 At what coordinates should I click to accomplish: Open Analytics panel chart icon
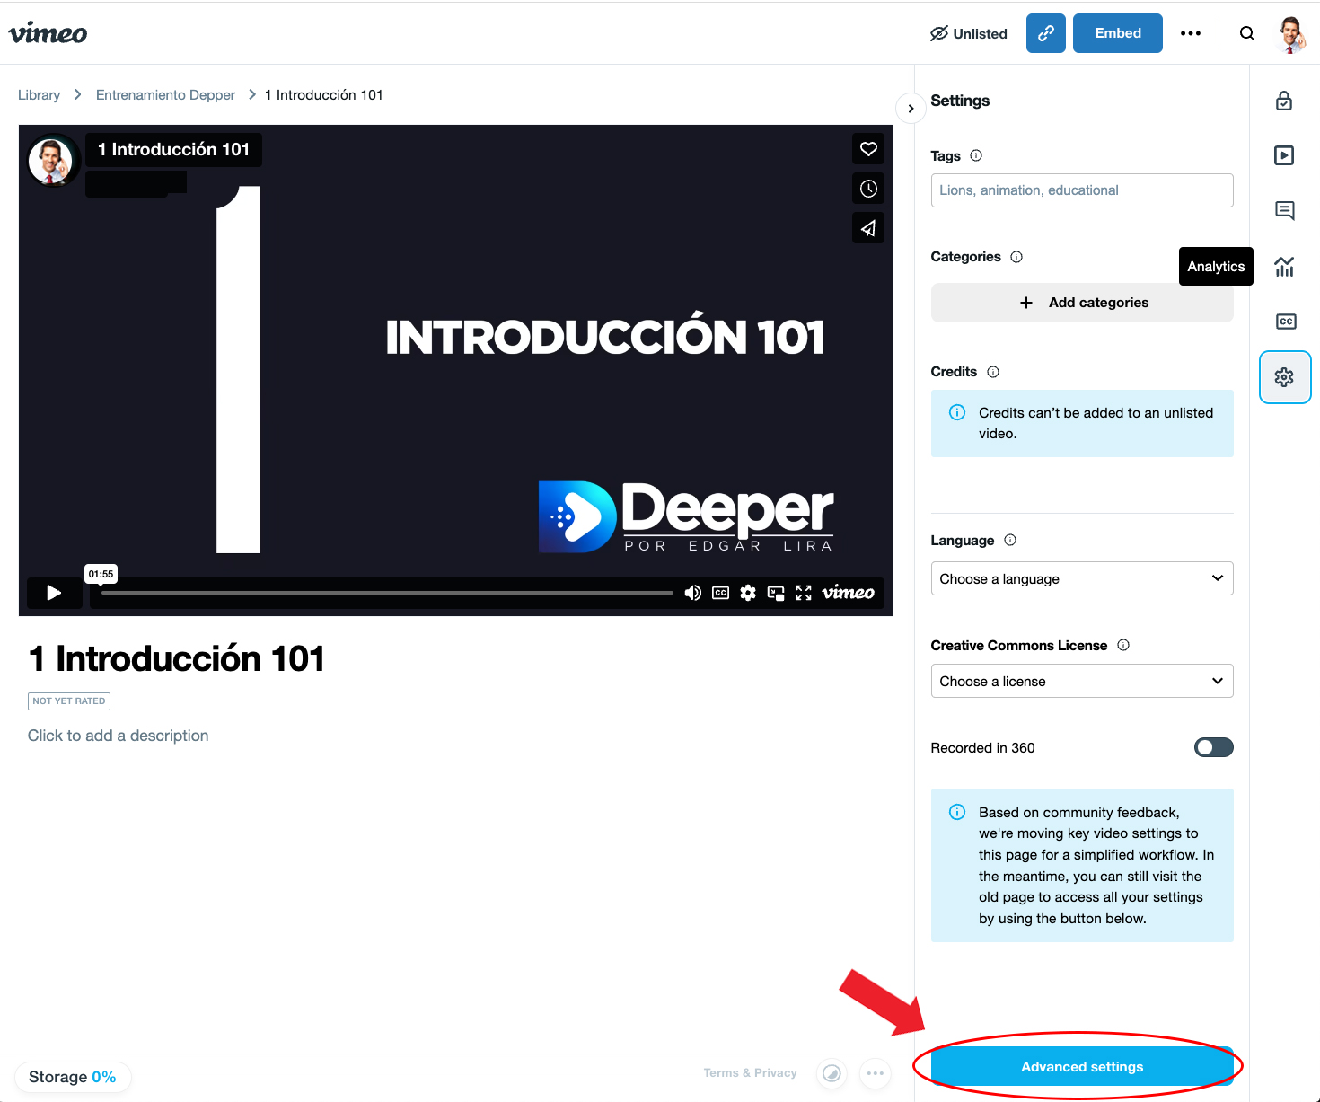click(1285, 267)
